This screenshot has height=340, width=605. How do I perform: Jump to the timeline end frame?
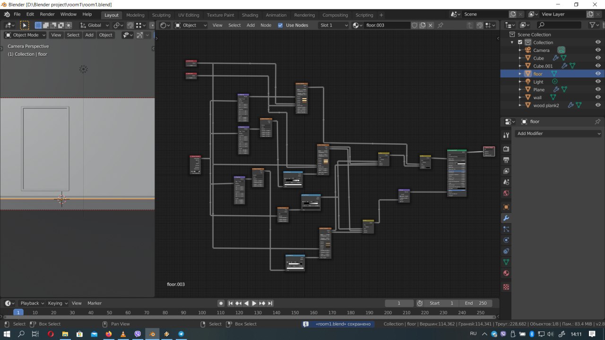pyautogui.click(x=270, y=303)
